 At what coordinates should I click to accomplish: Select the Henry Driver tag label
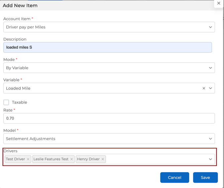[88, 159]
